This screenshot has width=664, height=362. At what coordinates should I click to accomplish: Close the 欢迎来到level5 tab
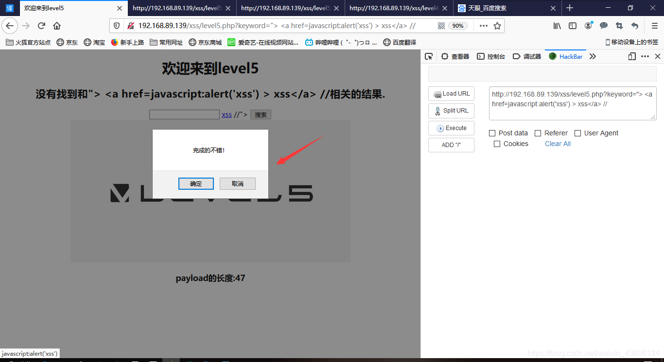pos(119,8)
